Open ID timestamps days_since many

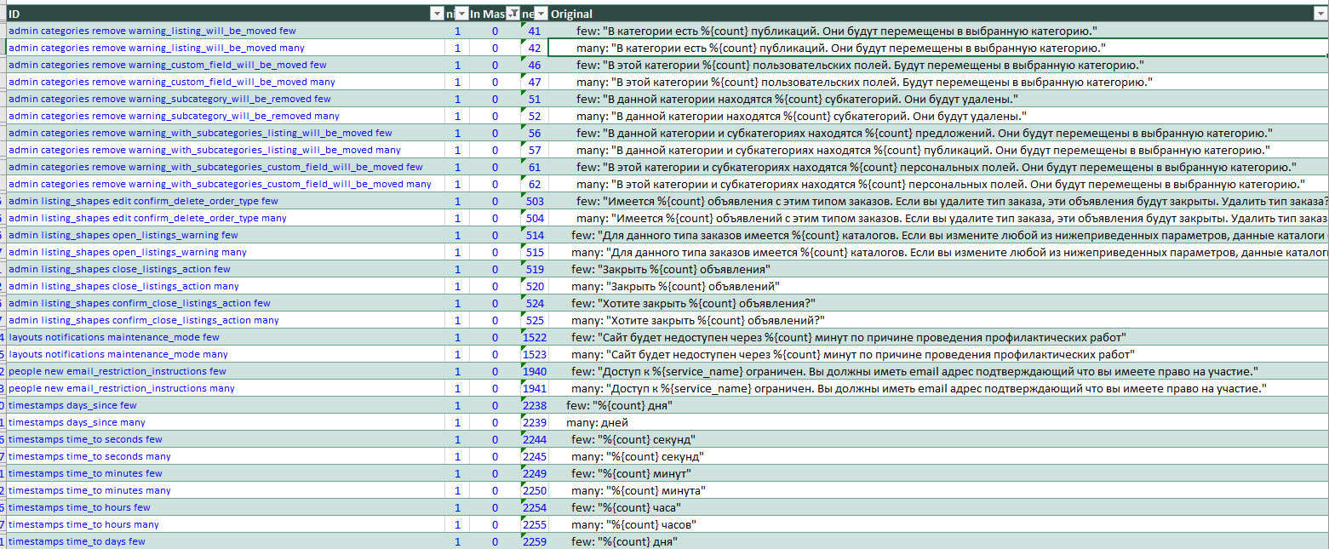77,422
